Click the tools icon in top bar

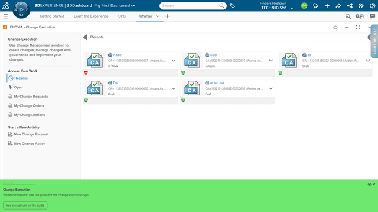click(361, 6)
